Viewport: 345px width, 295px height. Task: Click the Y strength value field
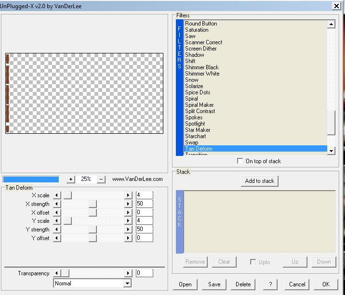[x=145, y=229]
